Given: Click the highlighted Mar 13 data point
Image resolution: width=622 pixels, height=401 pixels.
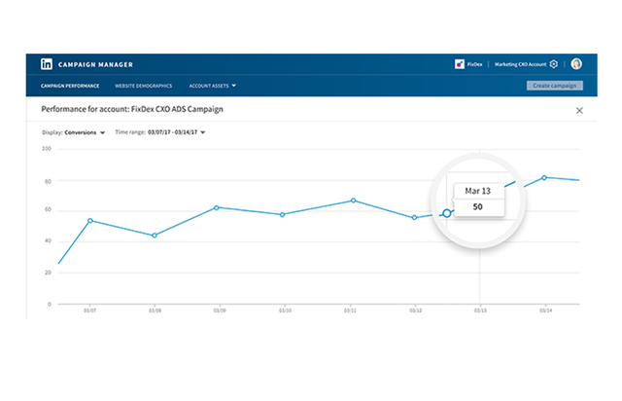Looking at the screenshot, I should pos(447,213).
